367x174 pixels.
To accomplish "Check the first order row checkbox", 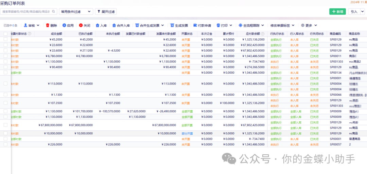I will [x=5, y=39].
